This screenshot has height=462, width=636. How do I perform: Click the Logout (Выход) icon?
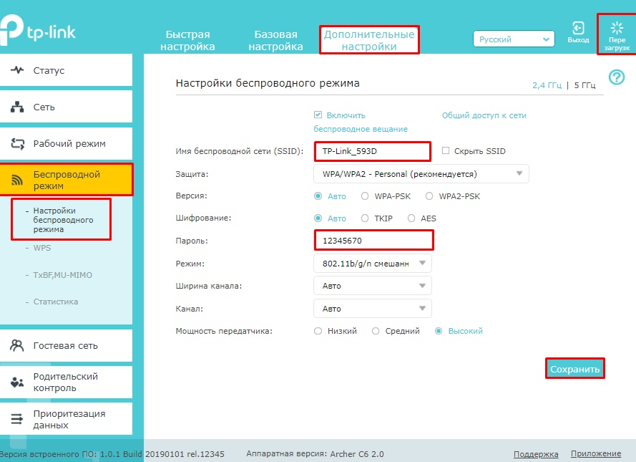click(578, 29)
